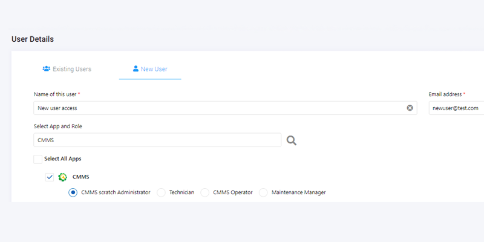Image resolution: width=484 pixels, height=242 pixels.
Task: Click the person icon beside New User
Action: [136, 69]
